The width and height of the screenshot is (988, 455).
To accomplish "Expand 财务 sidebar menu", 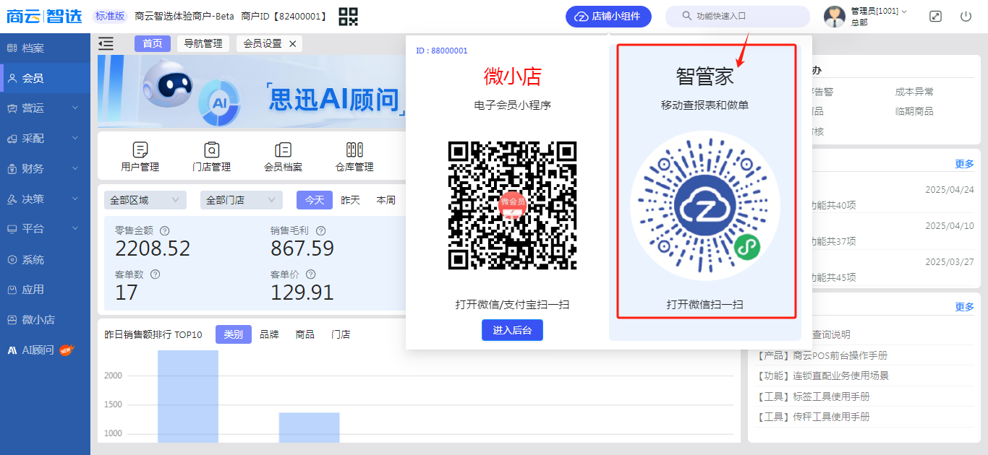I will pos(45,169).
